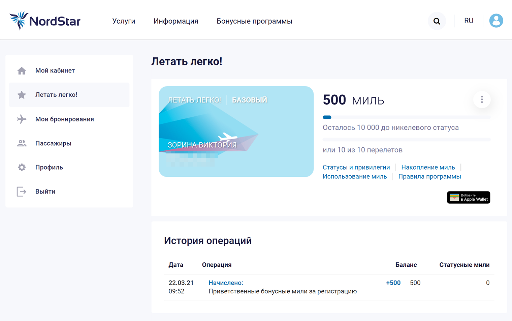Image resolution: width=512 pixels, height=321 pixels.
Task: Select the home icon next to Мой кабинет
Action: [x=22, y=70]
